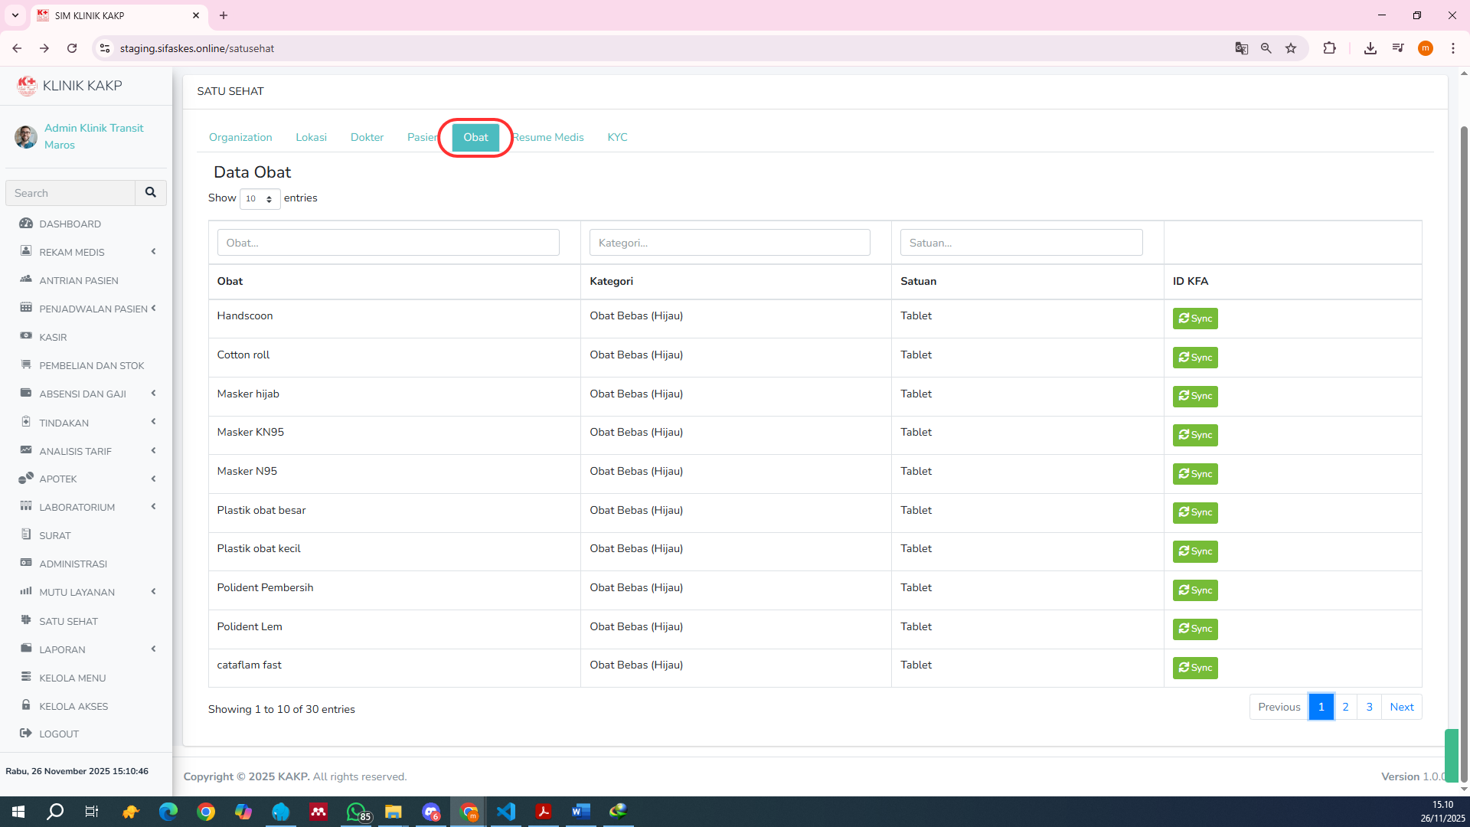Viewport: 1470px width, 827px height.
Task: Bookmark this page with the star icon
Action: (x=1291, y=48)
